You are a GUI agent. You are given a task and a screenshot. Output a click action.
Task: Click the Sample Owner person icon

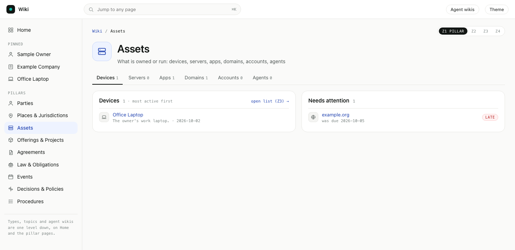(11, 54)
